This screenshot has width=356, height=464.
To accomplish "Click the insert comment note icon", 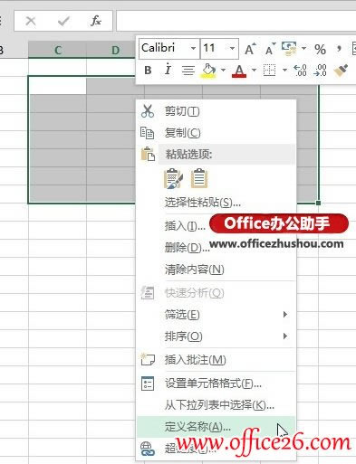I will click(148, 359).
